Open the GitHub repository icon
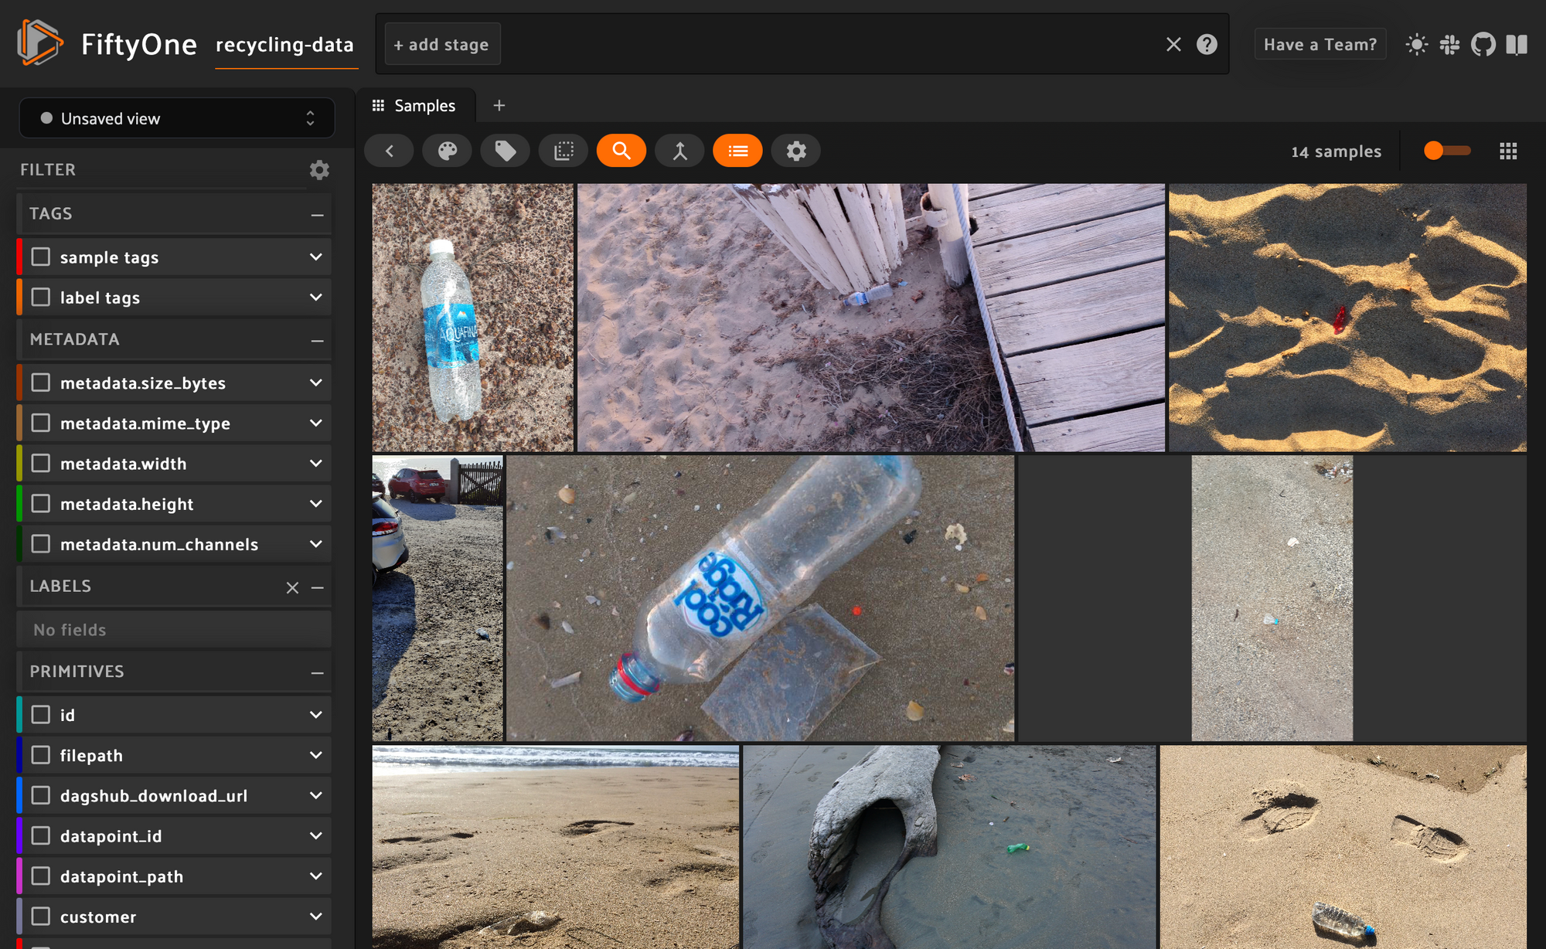Screen dimensions: 1546x949 coord(1483,45)
